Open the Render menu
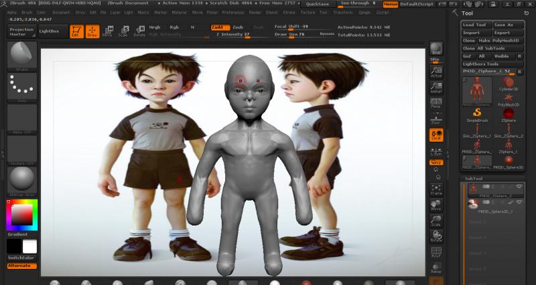Screen dimensions: 536x285 click(255, 12)
